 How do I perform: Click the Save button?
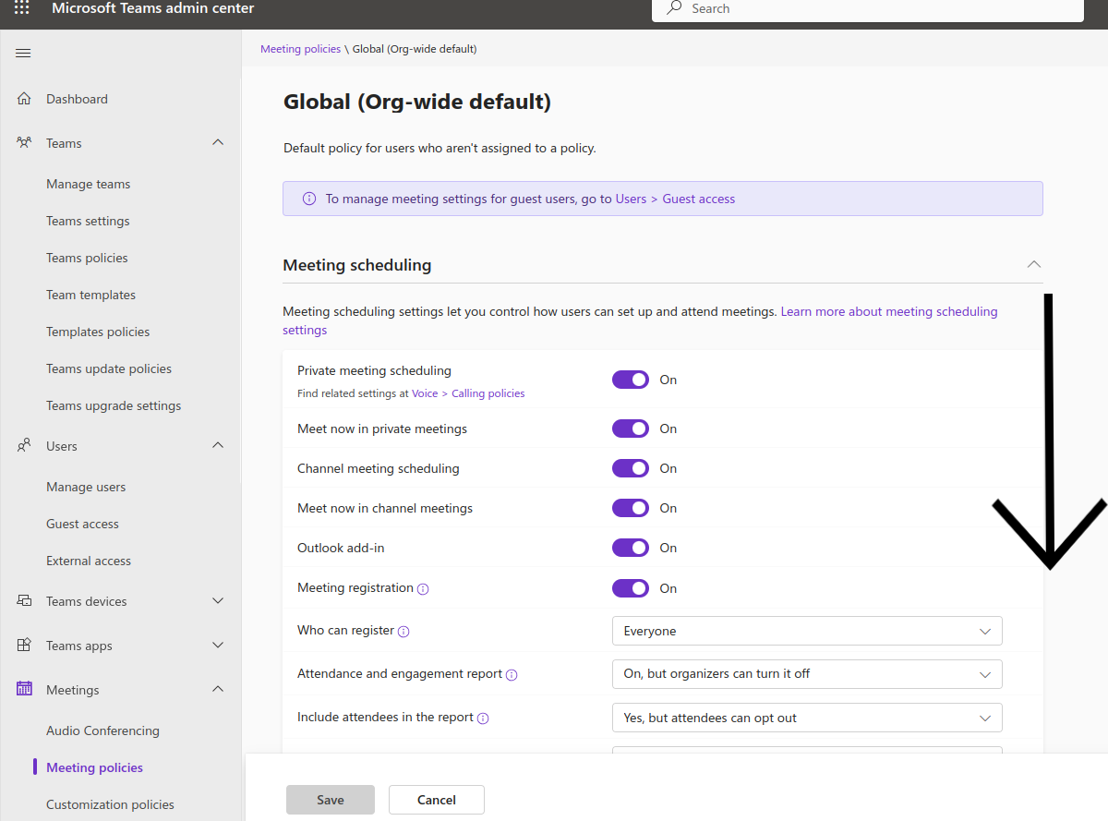(x=331, y=800)
